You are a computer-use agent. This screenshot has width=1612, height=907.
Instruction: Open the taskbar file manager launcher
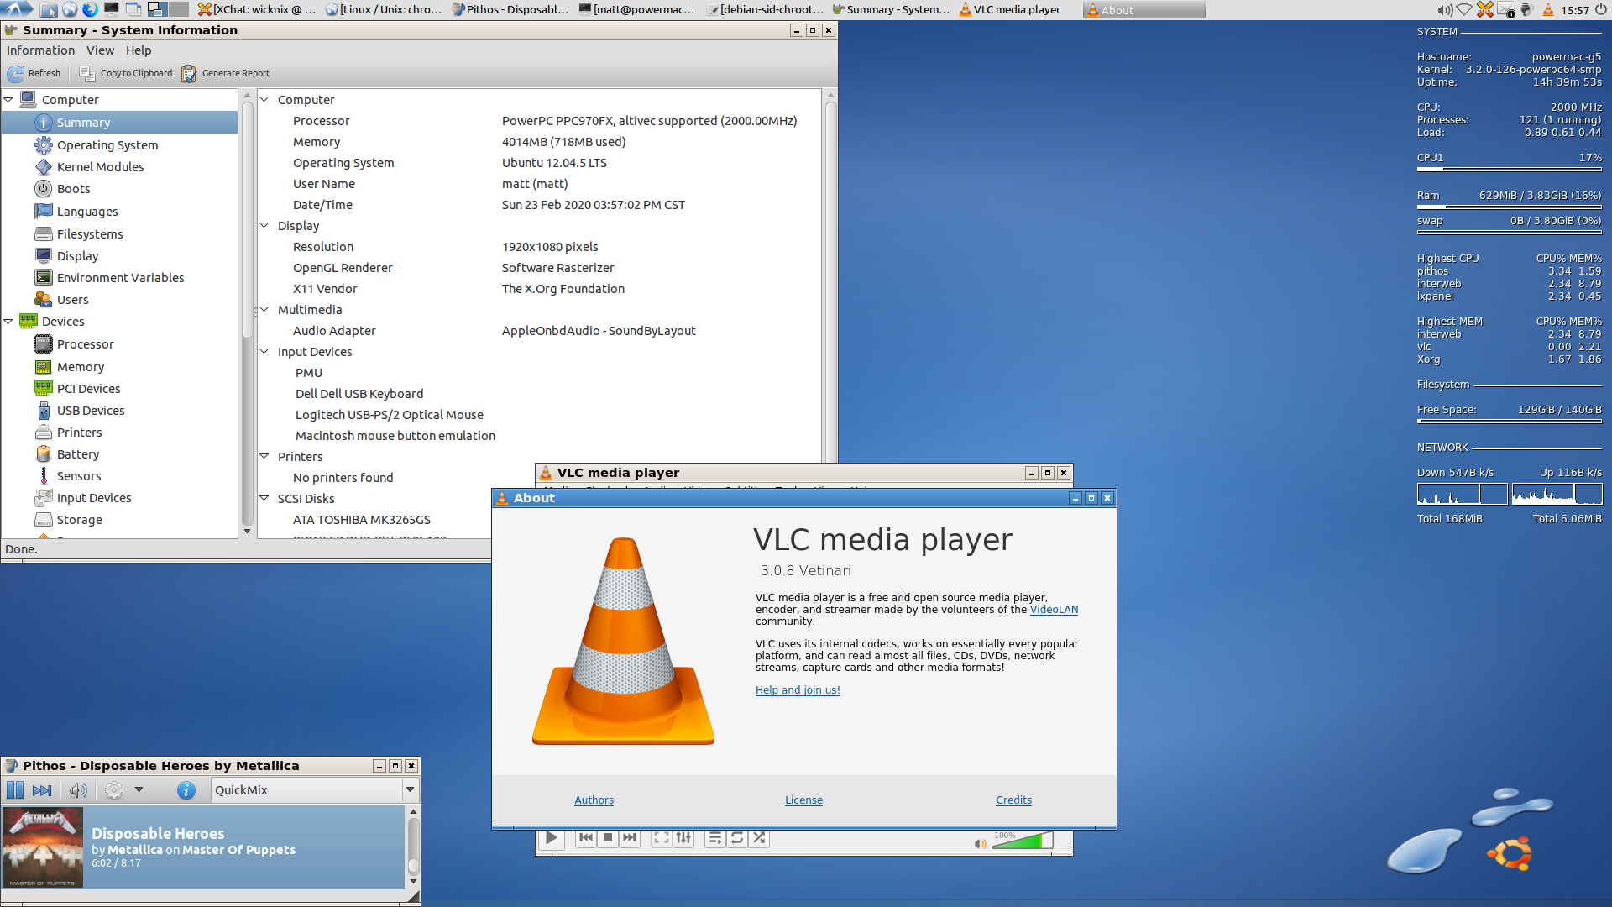point(49,9)
